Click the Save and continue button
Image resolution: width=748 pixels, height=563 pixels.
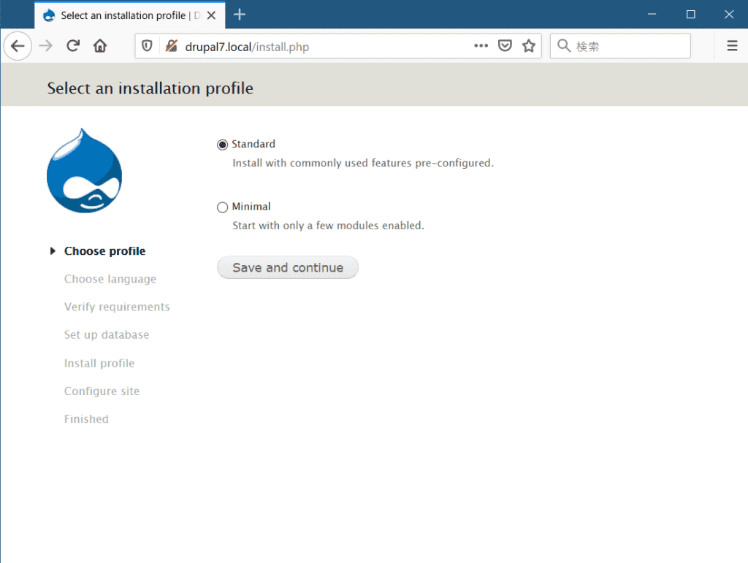click(288, 267)
